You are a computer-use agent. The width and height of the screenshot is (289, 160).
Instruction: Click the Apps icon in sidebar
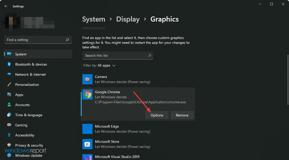pos(9,94)
